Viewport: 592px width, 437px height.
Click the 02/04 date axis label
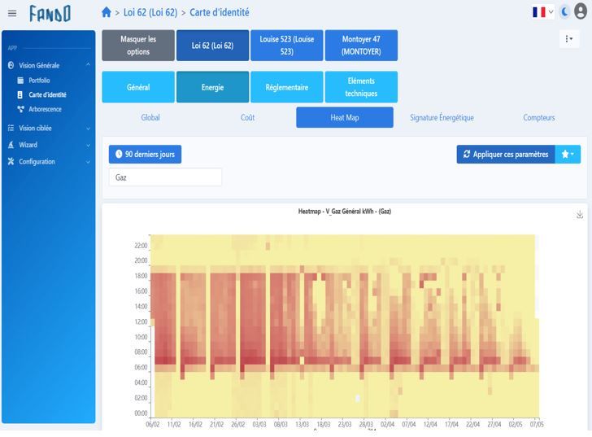[387, 425]
